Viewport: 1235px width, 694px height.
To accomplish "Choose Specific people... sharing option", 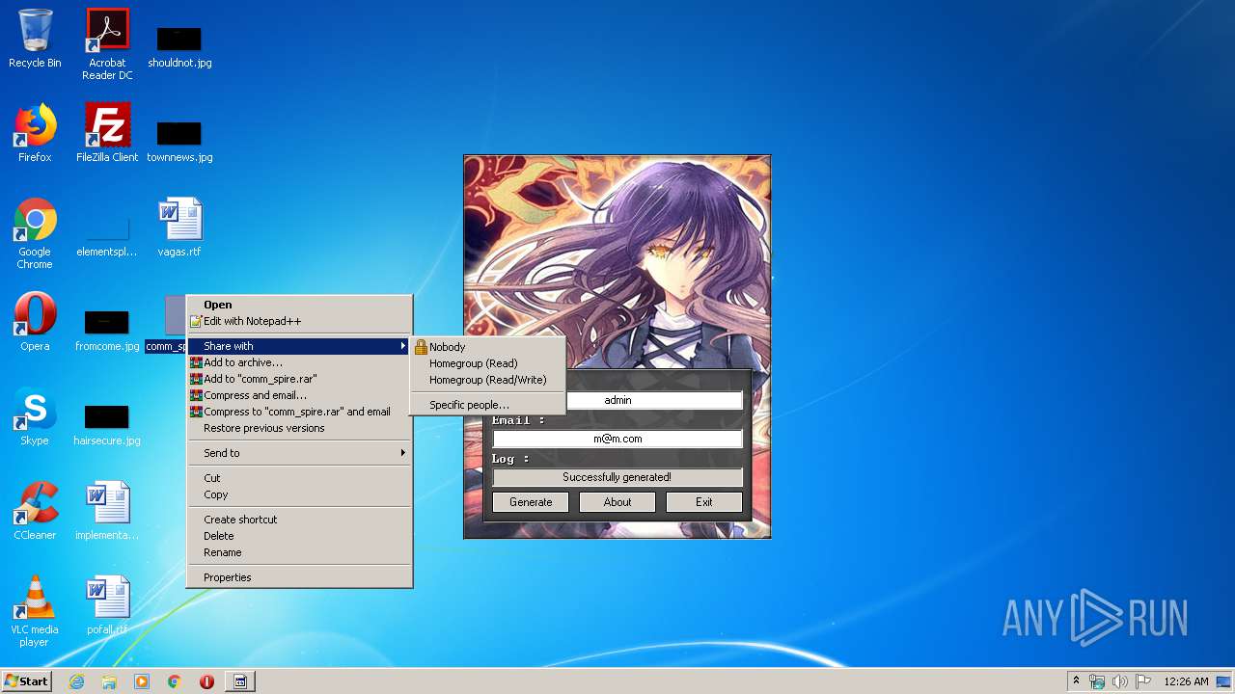I will pos(487,405).
